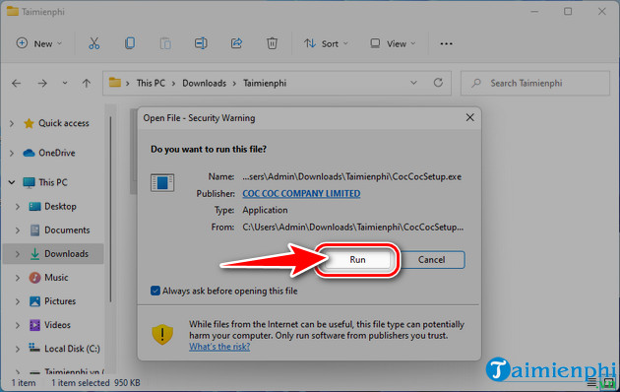The image size is (620, 392).
Task: Click the Quick access star icon
Action: pos(29,123)
